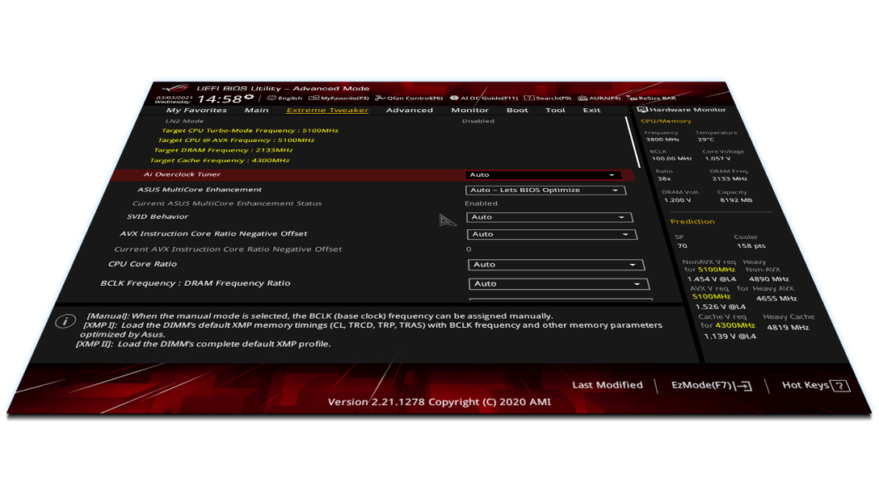Viewport: 879px width, 494px height.
Task: Open English language selector
Action: click(284, 98)
